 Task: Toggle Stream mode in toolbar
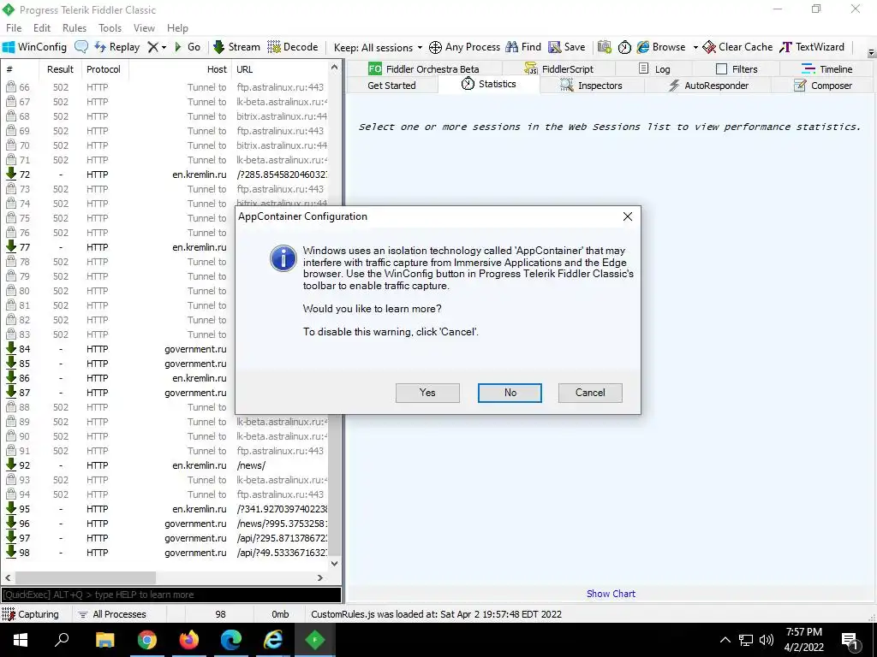click(x=236, y=47)
